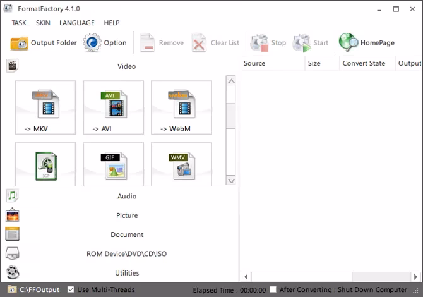The width and height of the screenshot is (423, 297).
Task: Expand the Picture category section
Action: click(x=126, y=215)
